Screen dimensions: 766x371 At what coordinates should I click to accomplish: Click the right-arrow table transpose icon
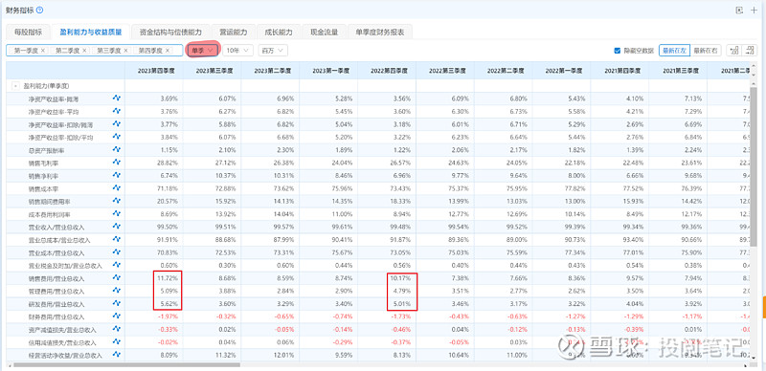750,51
